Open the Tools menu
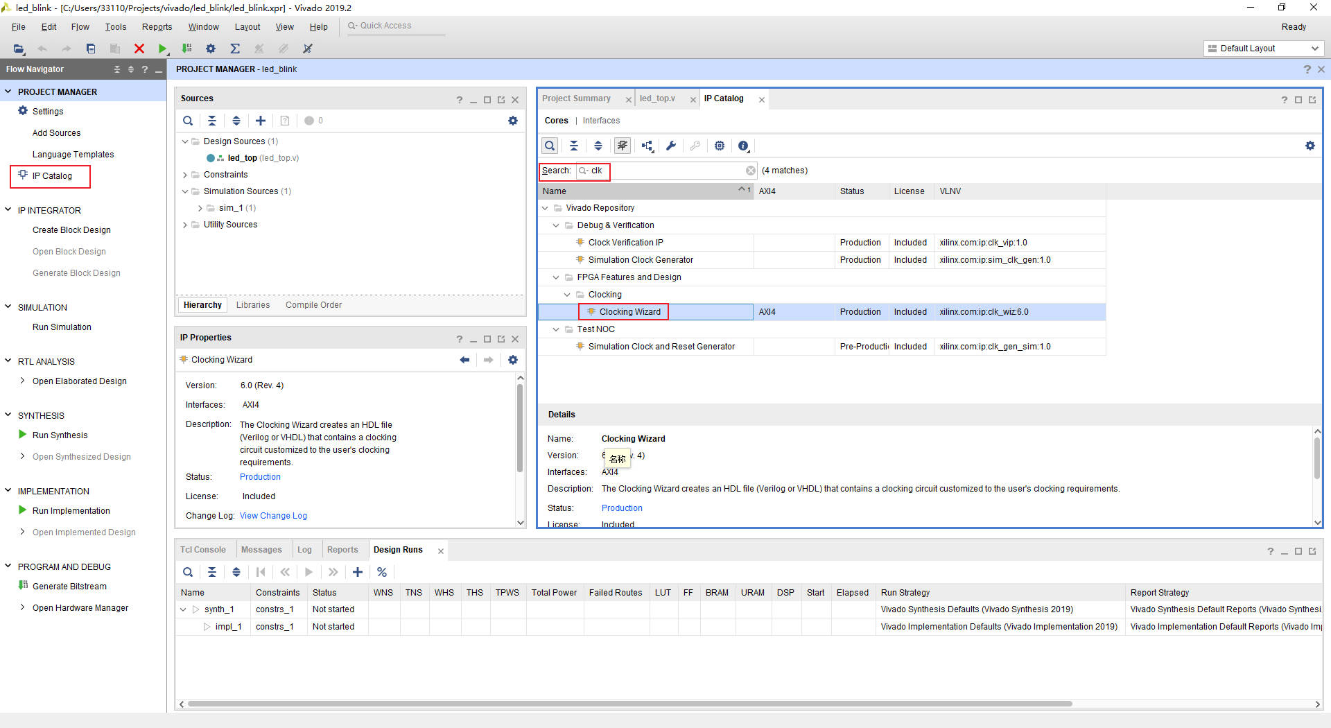The height and width of the screenshot is (728, 1331). pyautogui.click(x=116, y=27)
